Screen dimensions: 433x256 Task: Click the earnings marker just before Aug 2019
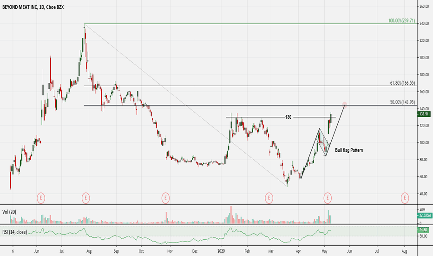pos(86,198)
